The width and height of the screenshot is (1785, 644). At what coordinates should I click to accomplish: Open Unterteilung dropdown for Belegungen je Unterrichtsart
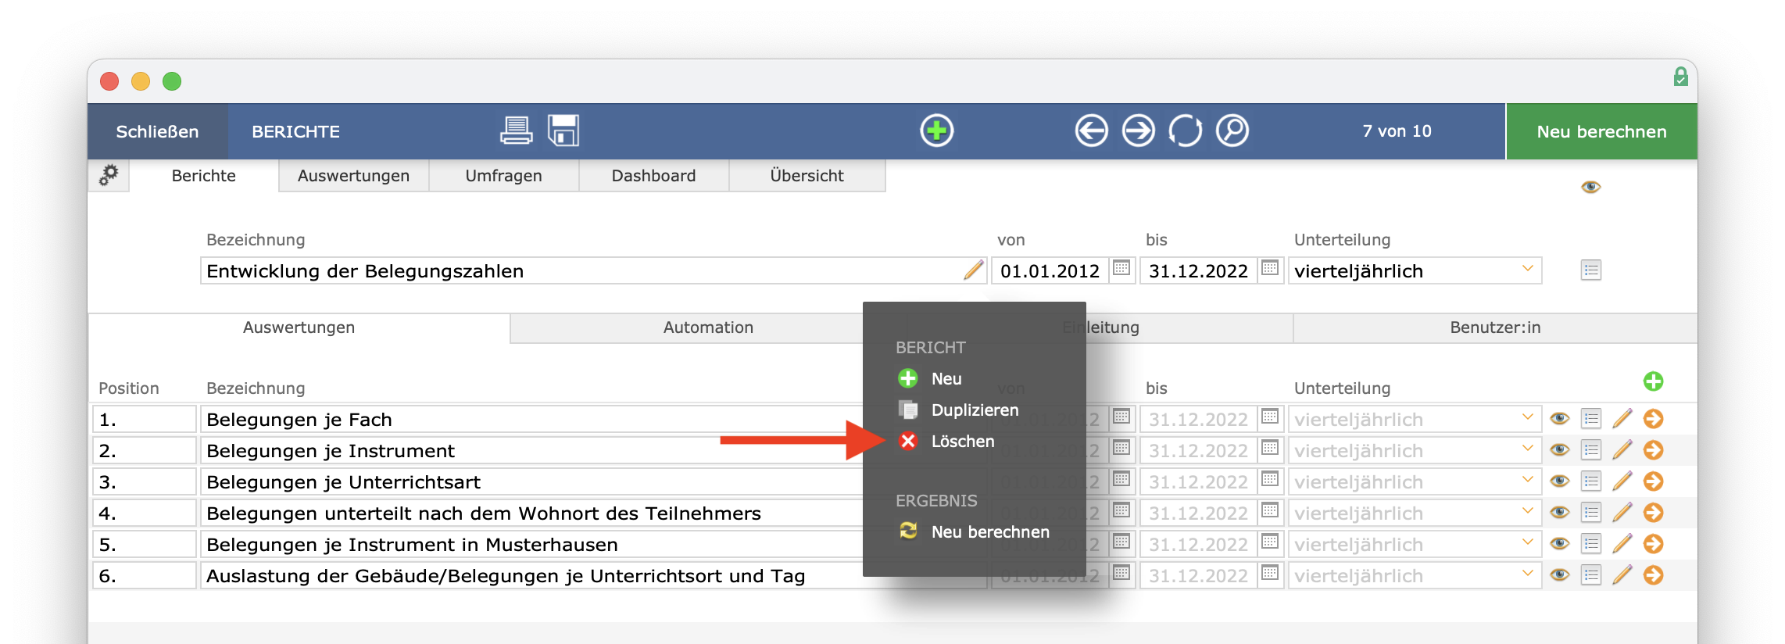tap(1415, 482)
